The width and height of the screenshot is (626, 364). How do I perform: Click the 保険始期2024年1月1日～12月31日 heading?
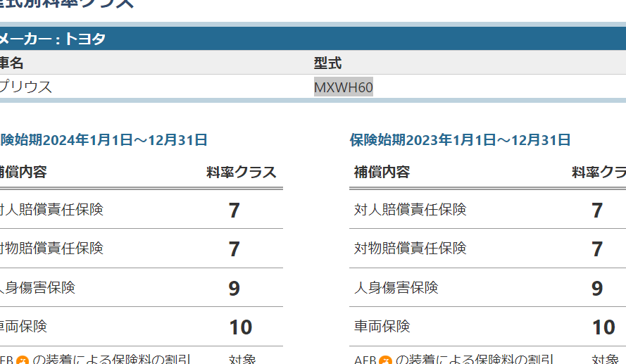pyautogui.click(x=104, y=140)
